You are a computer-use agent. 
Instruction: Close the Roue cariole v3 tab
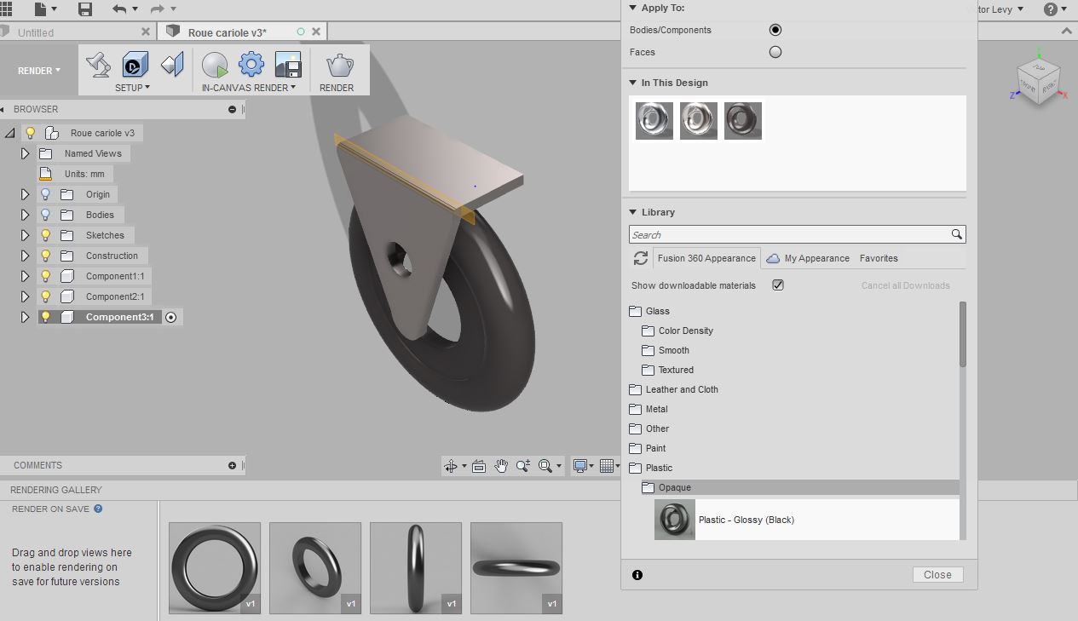point(316,32)
